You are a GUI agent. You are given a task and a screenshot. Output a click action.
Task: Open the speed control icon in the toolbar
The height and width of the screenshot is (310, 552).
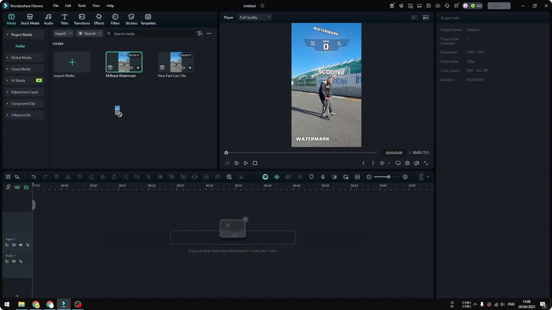(91, 177)
